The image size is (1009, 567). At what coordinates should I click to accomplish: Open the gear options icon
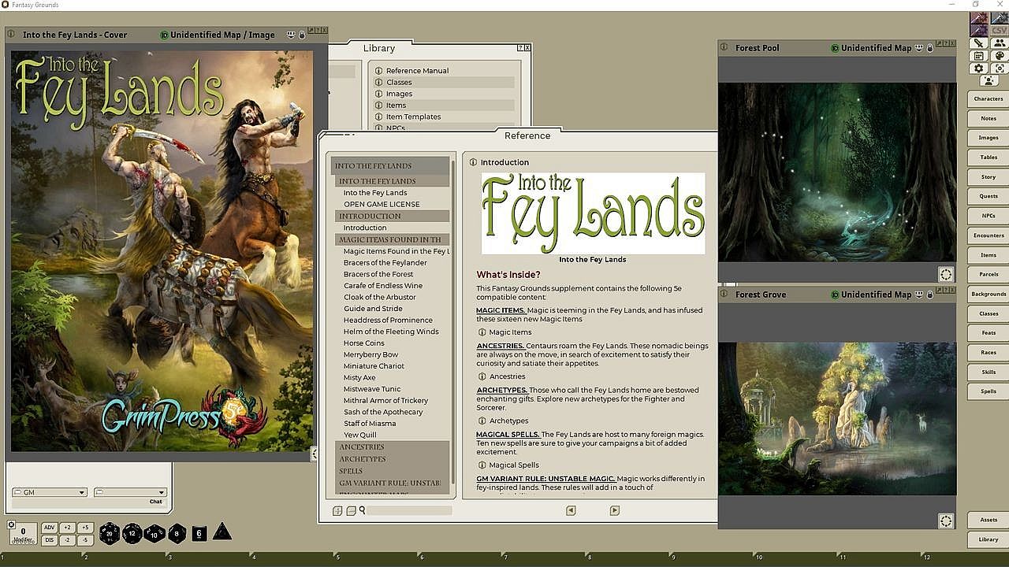tap(979, 69)
